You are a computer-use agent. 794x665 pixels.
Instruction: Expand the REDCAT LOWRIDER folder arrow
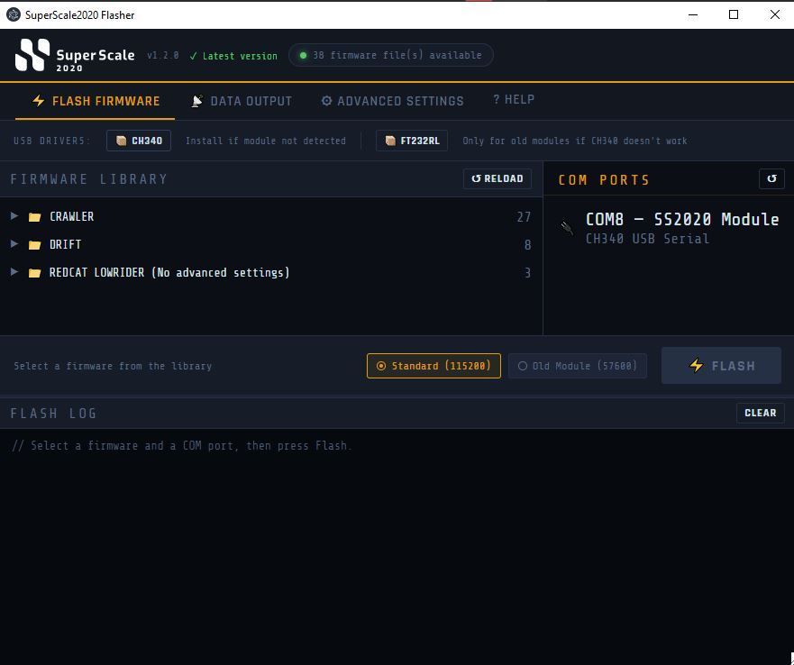tap(14, 272)
